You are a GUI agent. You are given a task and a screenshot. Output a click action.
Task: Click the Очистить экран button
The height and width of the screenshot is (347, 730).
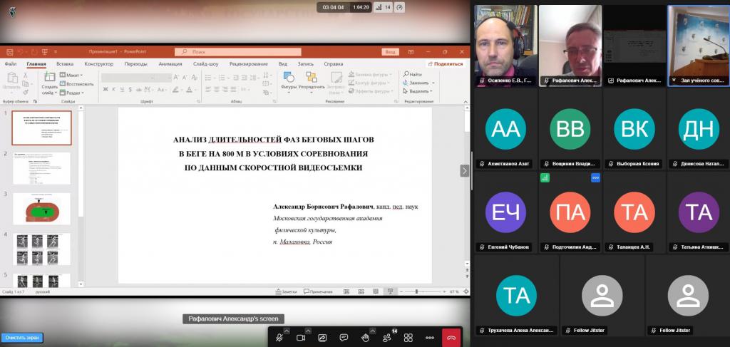(x=21, y=337)
